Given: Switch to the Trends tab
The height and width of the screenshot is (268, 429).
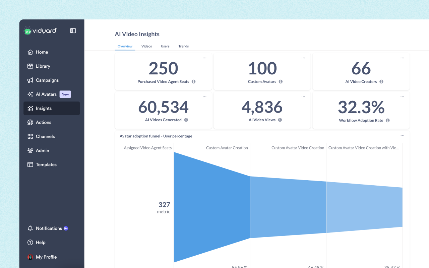Looking at the screenshot, I should tap(183, 46).
